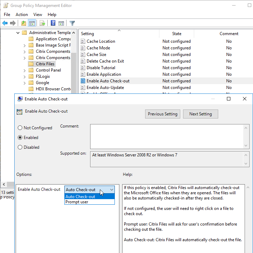Click the Control Panel folder icon
This screenshot has height=253, width=253.
point(31,70)
